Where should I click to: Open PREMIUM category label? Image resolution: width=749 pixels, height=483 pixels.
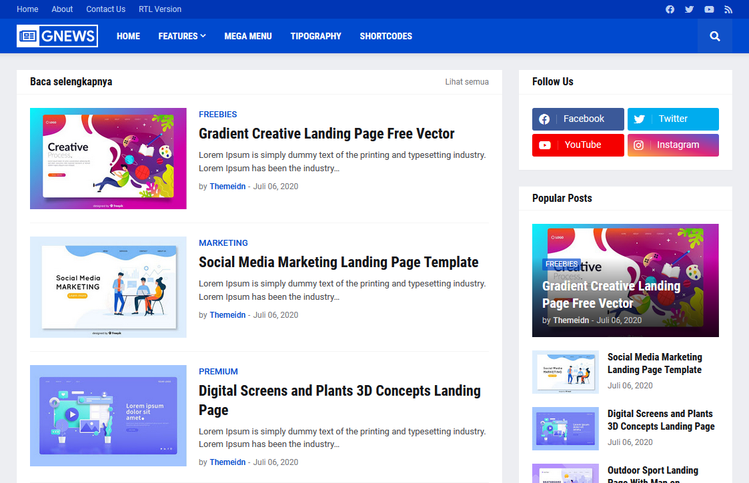click(218, 371)
